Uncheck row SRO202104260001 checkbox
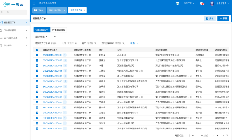This screenshot has width=233, height=140. 37,55
